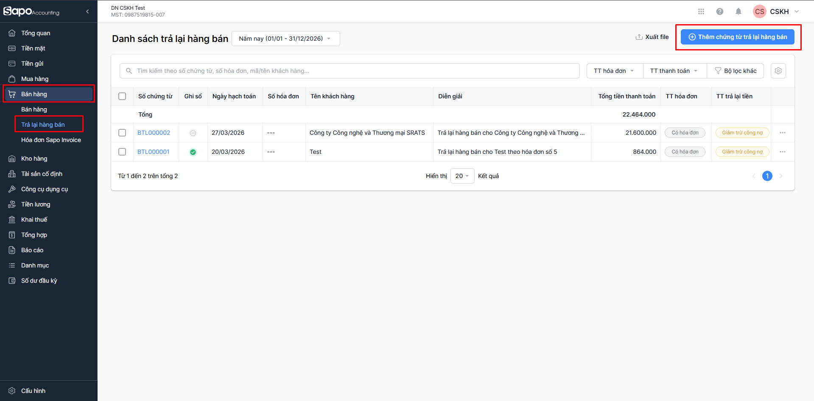Viewport: 814px width, 401px height.
Task: Click the Khai thuế bank icon
Action: point(12,220)
